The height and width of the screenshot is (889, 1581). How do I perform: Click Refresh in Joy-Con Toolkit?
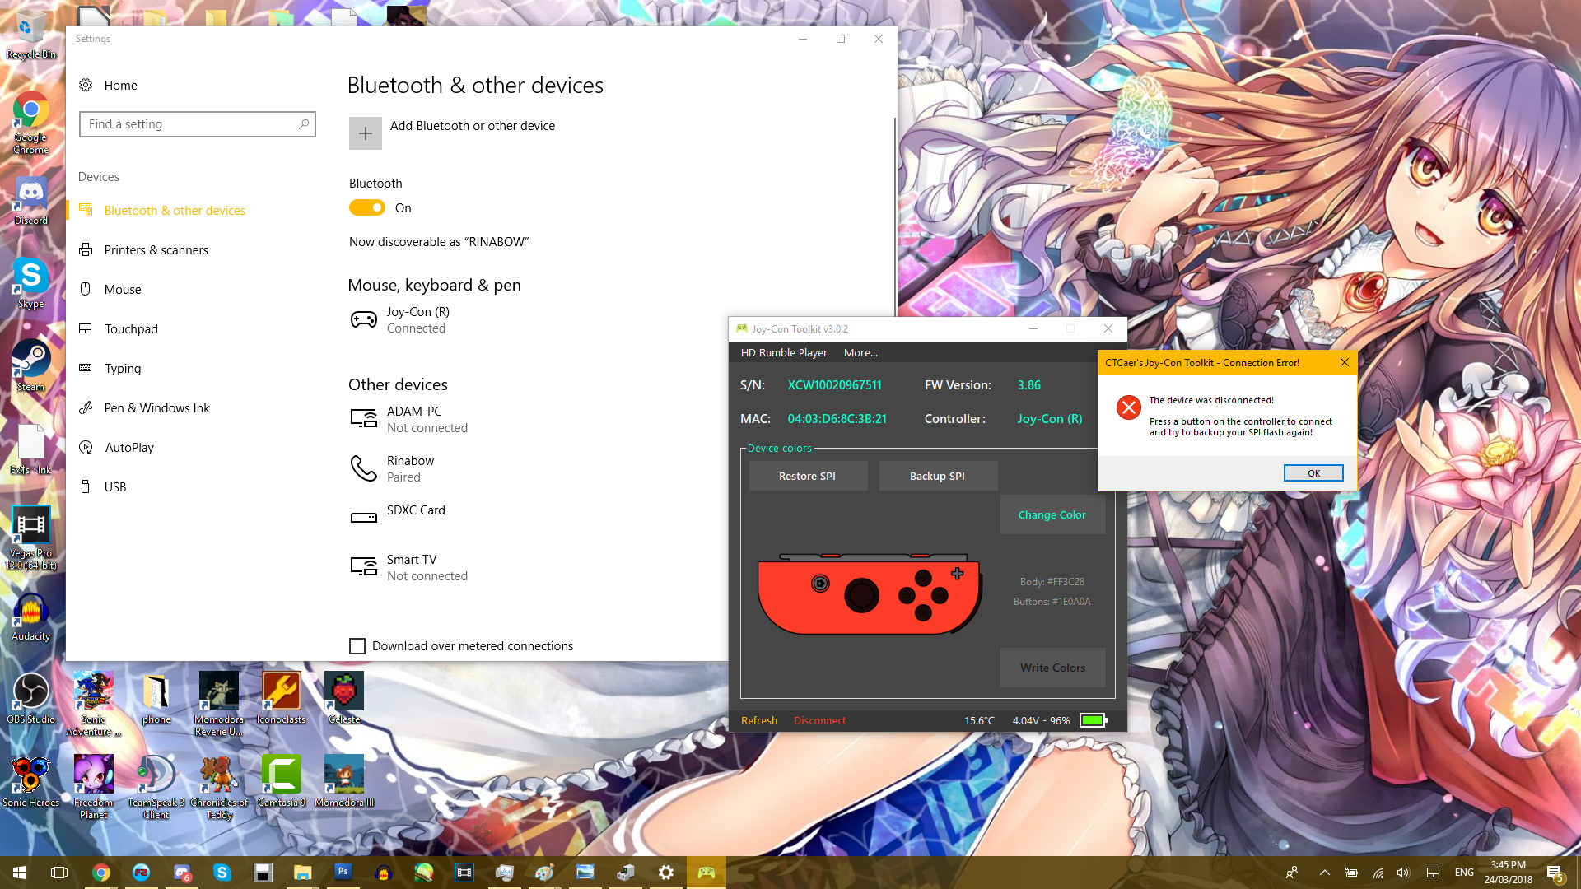click(759, 720)
